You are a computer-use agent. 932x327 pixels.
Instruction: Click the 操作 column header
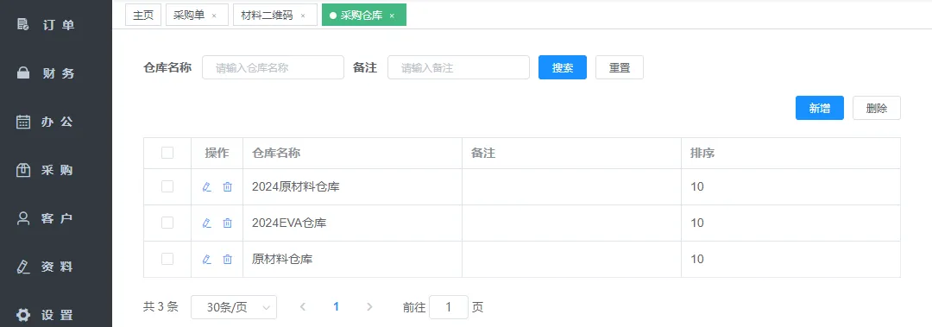217,153
